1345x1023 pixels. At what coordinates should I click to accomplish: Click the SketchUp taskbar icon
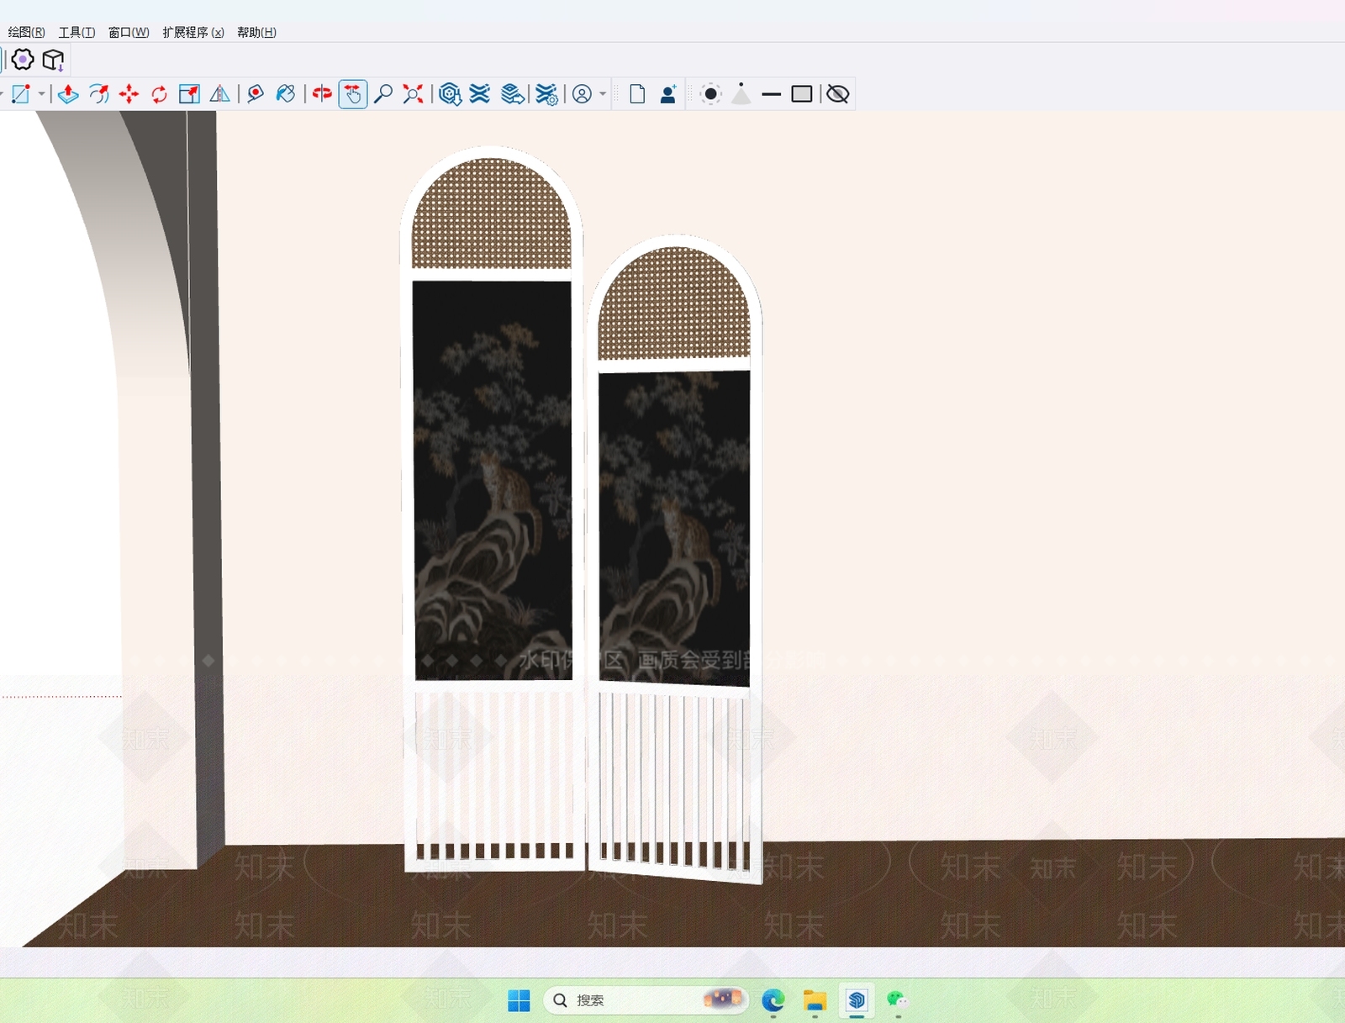pyautogui.click(x=857, y=1000)
